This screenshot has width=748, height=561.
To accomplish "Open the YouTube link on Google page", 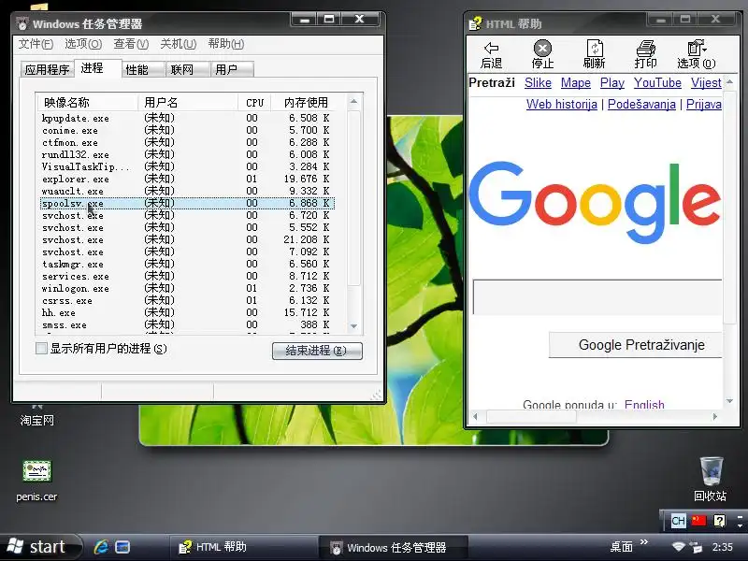I will click(x=658, y=82).
